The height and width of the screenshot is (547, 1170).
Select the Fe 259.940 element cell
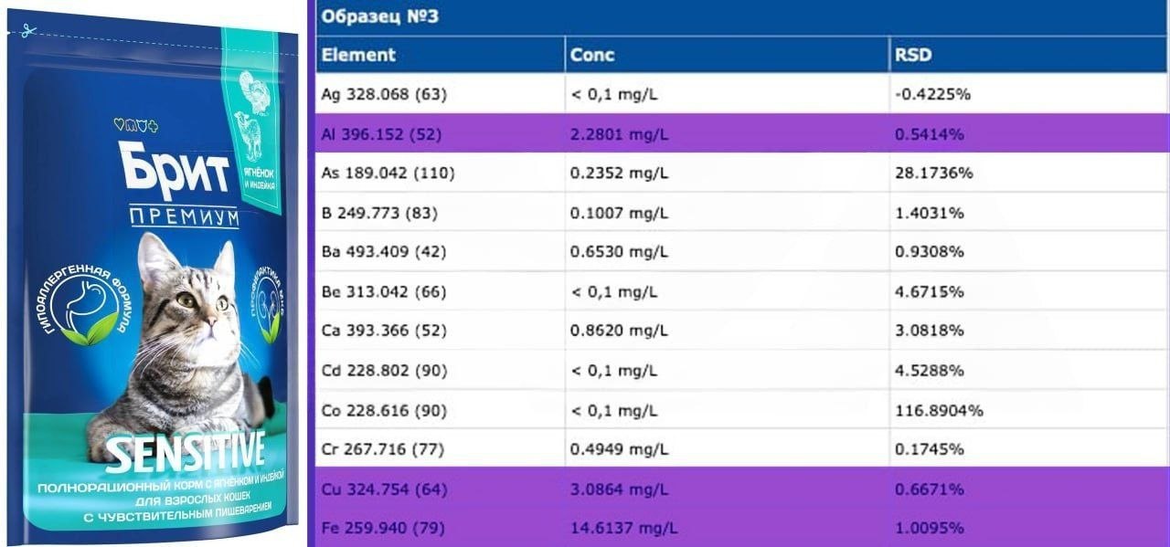[384, 528]
